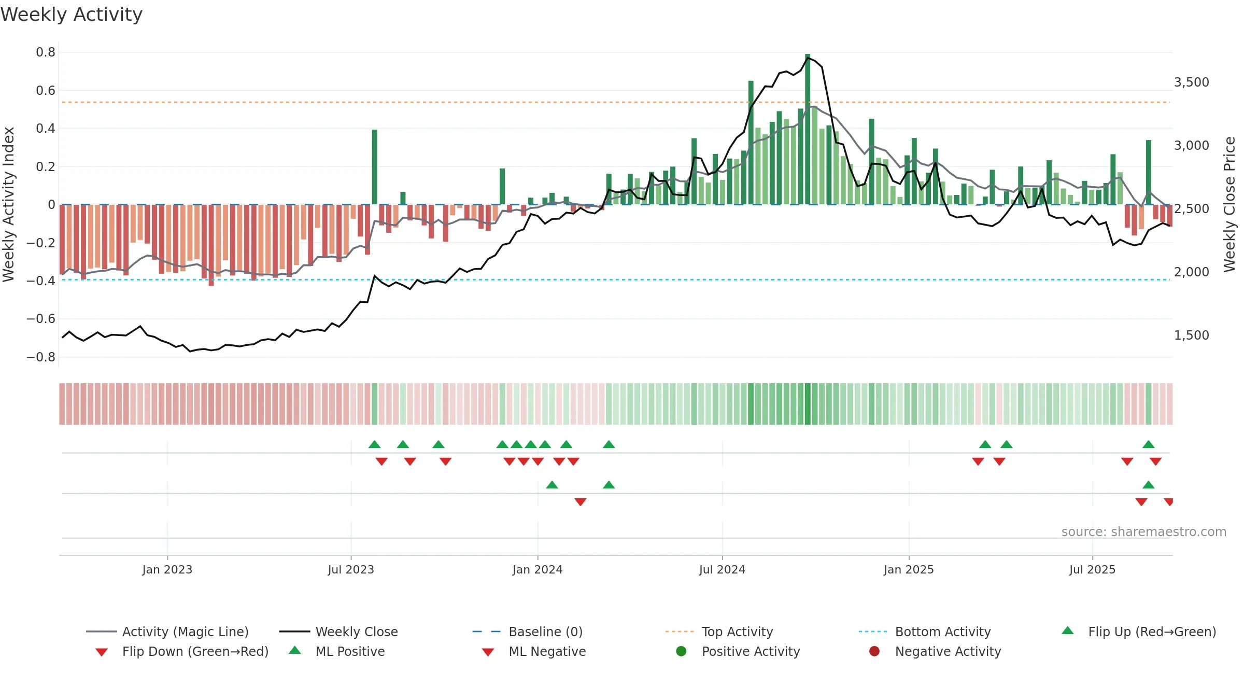Click the blue dashed Baseline legend line
The width and height of the screenshot is (1244, 700).
tap(487, 632)
